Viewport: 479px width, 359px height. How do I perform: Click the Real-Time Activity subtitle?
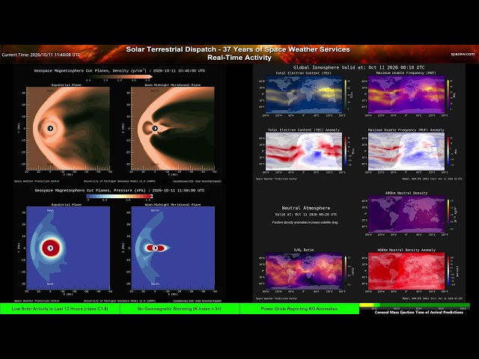[x=239, y=58]
